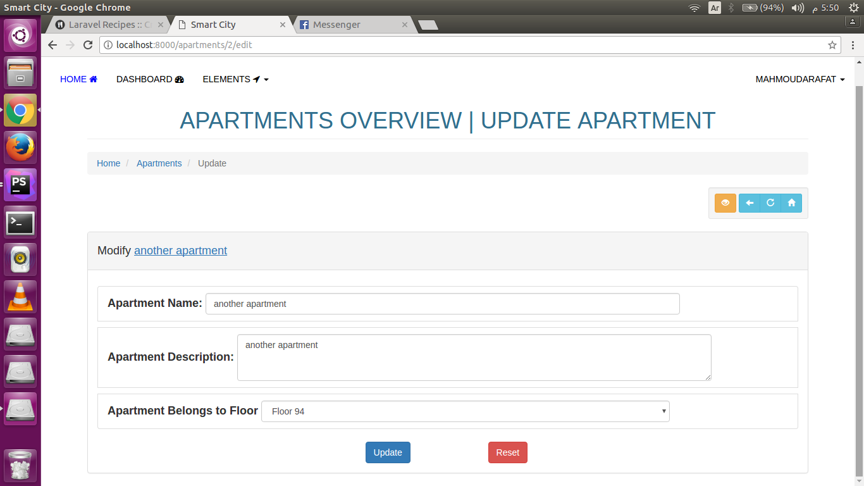Click the refresh icon in page toolbar
This screenshot has width=864, height=486.
(770, 203)
